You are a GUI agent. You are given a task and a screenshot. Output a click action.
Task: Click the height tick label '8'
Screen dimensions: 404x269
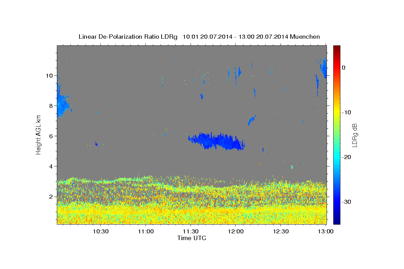click(51, 106)
